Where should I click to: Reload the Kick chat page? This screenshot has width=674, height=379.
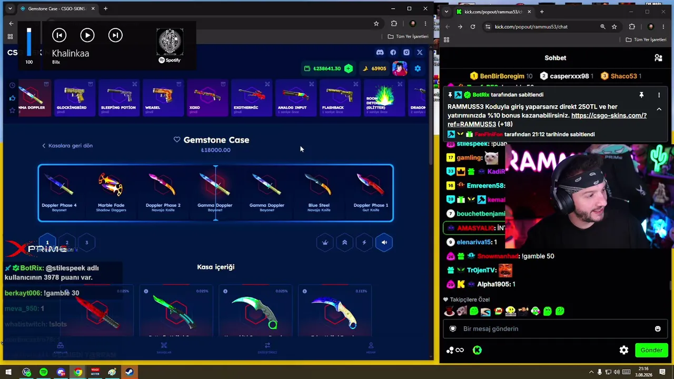[x=473, y=27]
